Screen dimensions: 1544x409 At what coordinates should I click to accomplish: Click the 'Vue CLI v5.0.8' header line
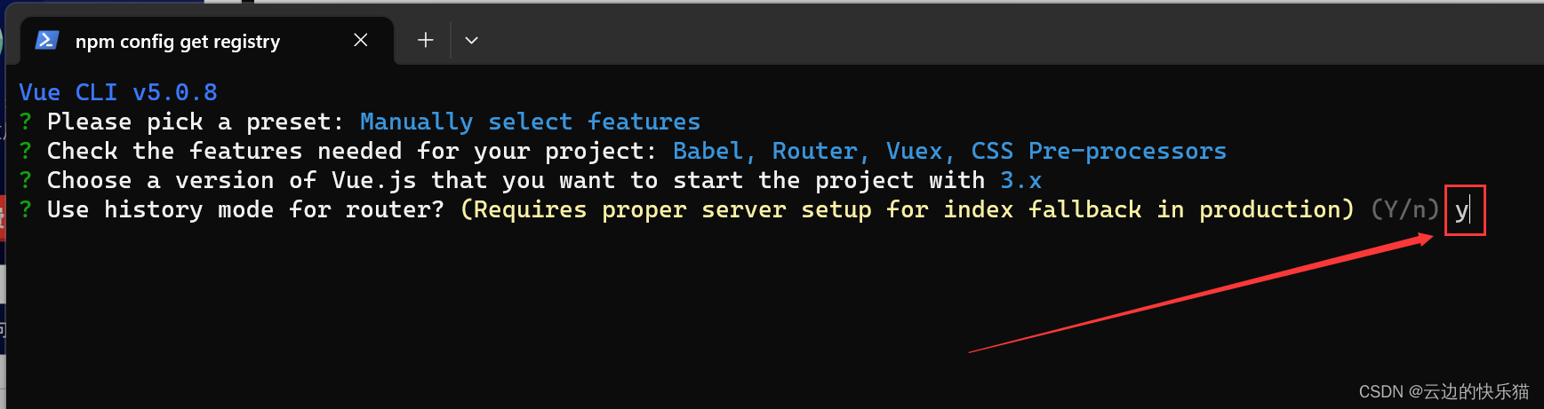(x=118, y=92)
